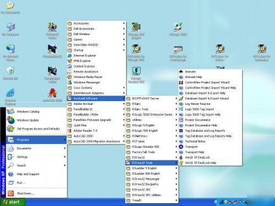This screenshot has height=206, width=275.
Task: Click the Transport plus icon
Action: [181, 147]
